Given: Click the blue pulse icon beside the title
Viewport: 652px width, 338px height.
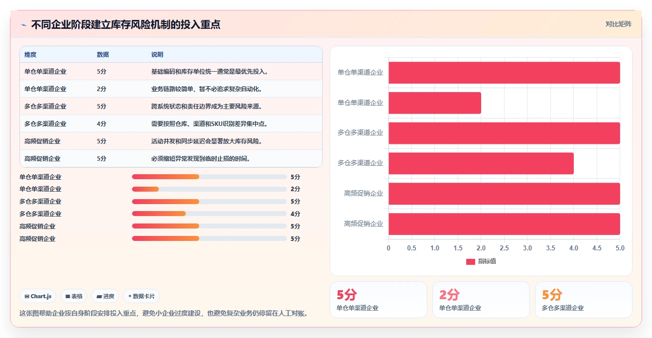Looking at the screenshot, I should click(23, 25).
